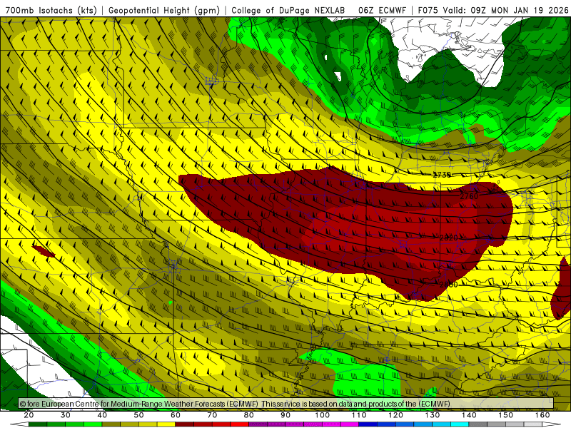Click the '700mb Isotachs (kts)' title text
This screenshot has height=428, width=571.
51,11
